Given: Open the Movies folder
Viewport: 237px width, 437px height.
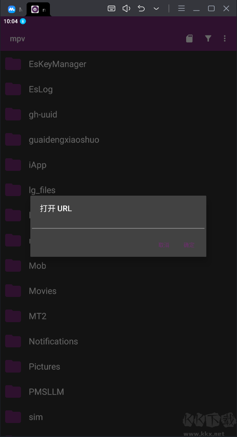Looking at the screenshot, I should point(118,291).
